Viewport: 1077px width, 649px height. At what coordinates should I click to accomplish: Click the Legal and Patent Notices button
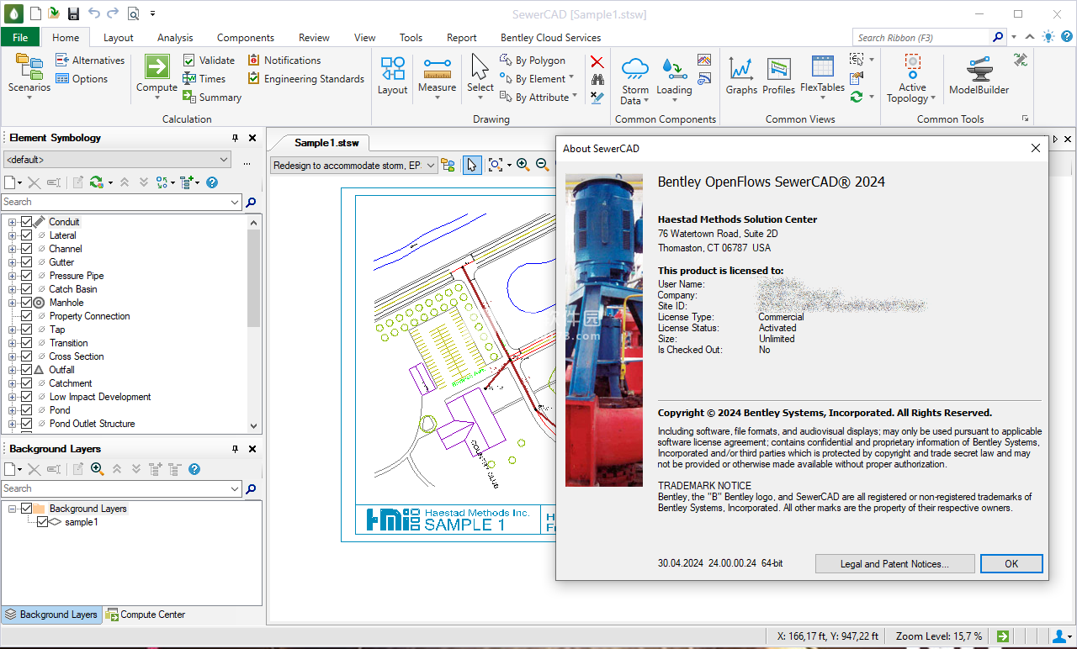tap(894, 564)
